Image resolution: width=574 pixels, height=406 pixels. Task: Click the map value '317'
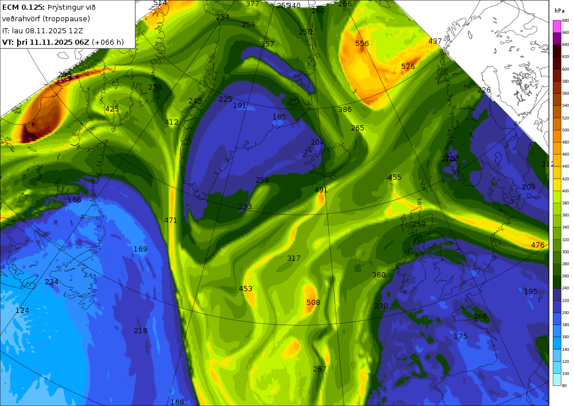(x=293, y=258)
